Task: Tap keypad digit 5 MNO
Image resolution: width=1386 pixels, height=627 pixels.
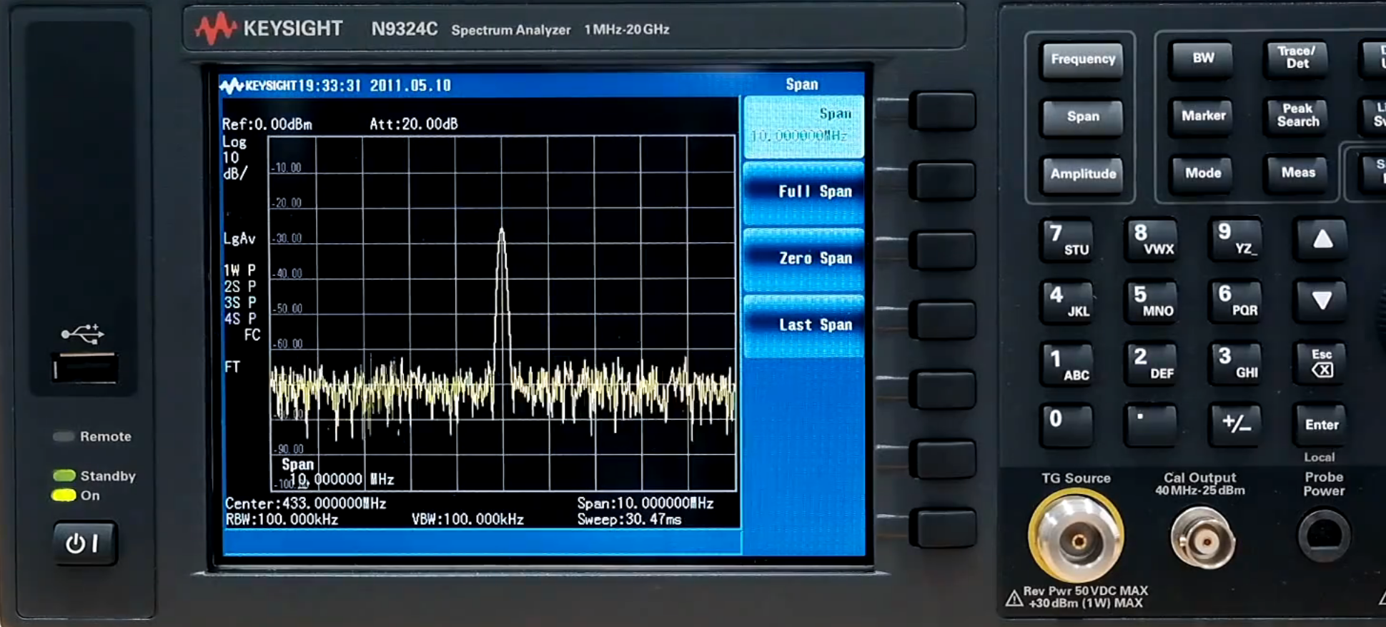Action: [x=1152, y=302]
